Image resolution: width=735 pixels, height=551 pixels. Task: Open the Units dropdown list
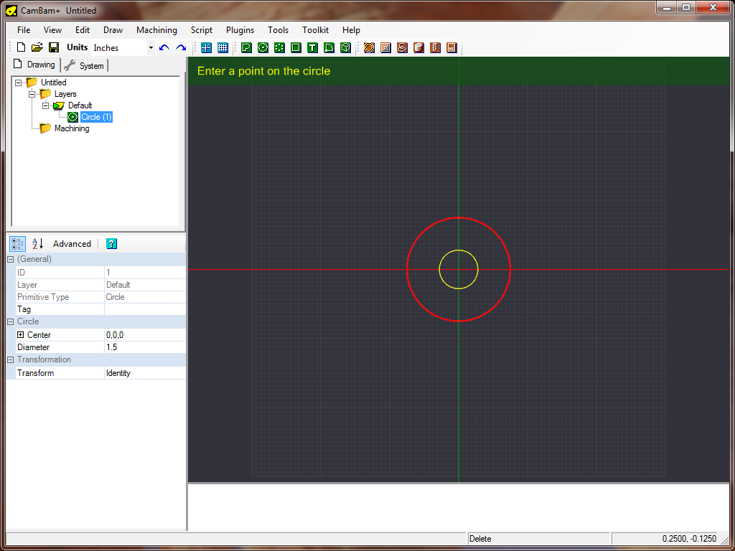(x=151, y=48)
